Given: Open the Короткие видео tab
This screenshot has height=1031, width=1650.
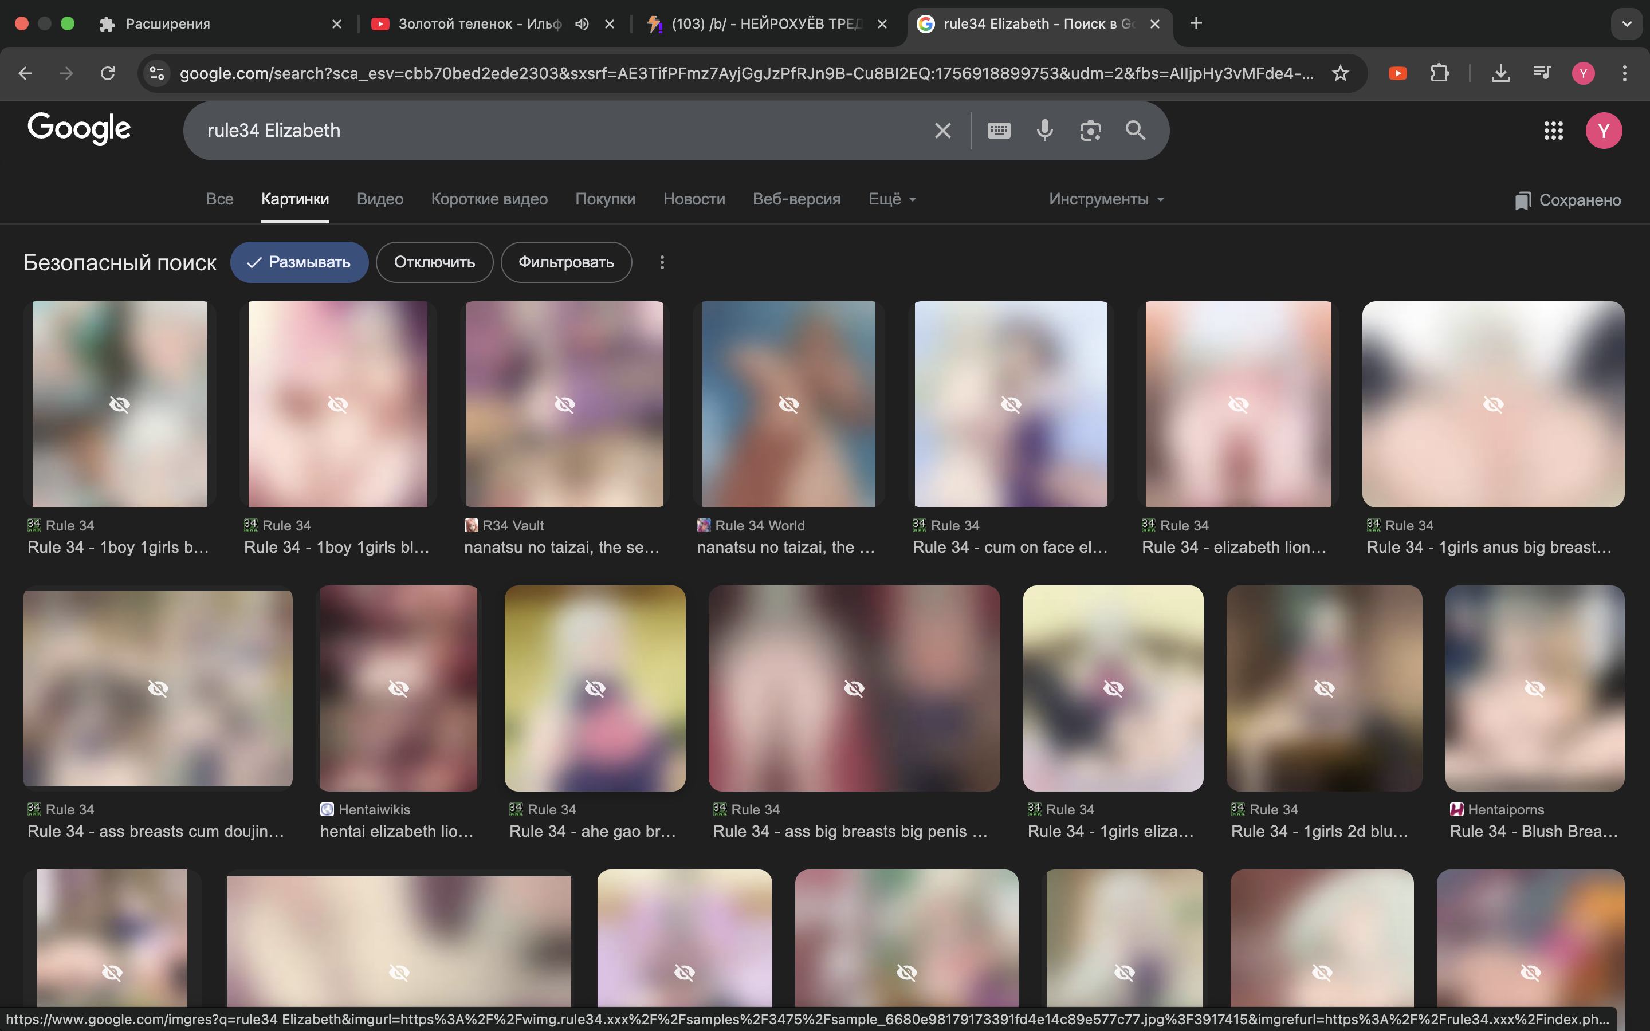Looking at the screenshot, I should click(x=489, y=199).
